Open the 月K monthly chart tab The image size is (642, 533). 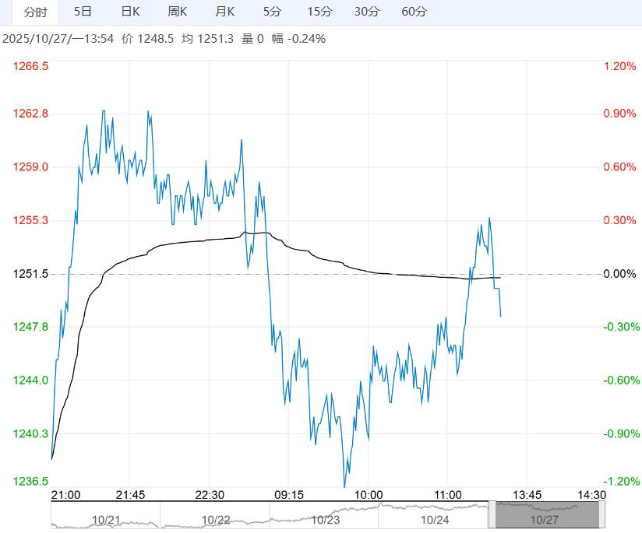click(x=225, y=12)
